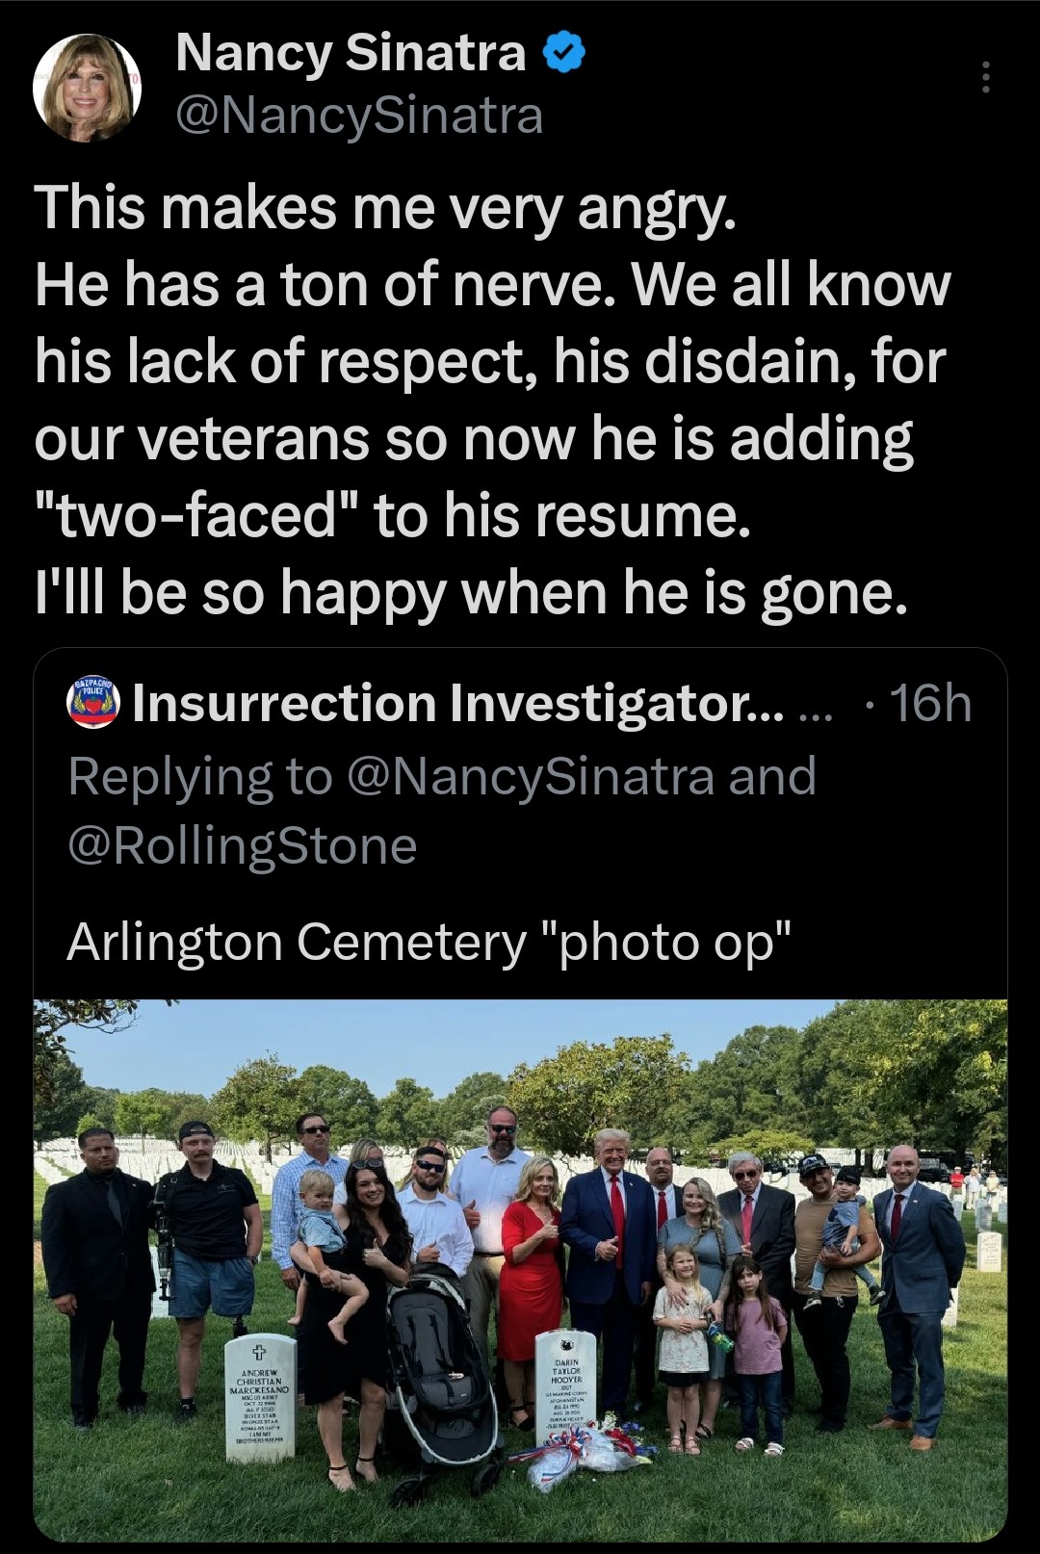Click the Insurrection Investigator small avatar
The height and width of the screenshot is (1554, 1040).
pyautogui.click(x=92, y=703)
